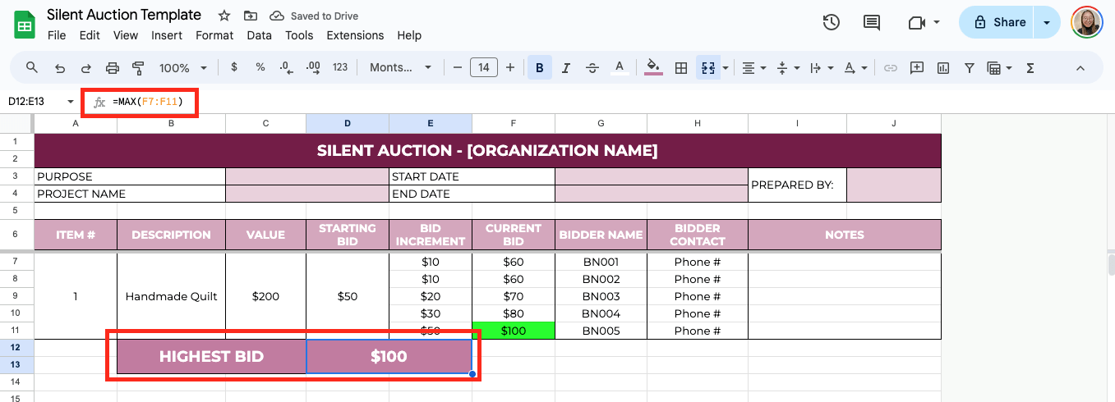Open the borders tool

(x=680, y=68)
